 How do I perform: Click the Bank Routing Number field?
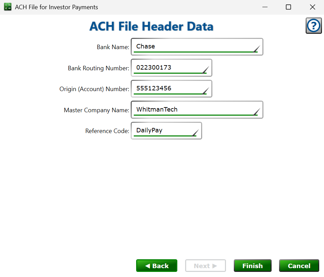coord(172,68)
